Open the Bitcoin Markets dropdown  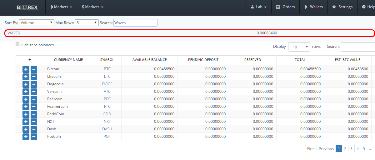(x=61, y=7)
